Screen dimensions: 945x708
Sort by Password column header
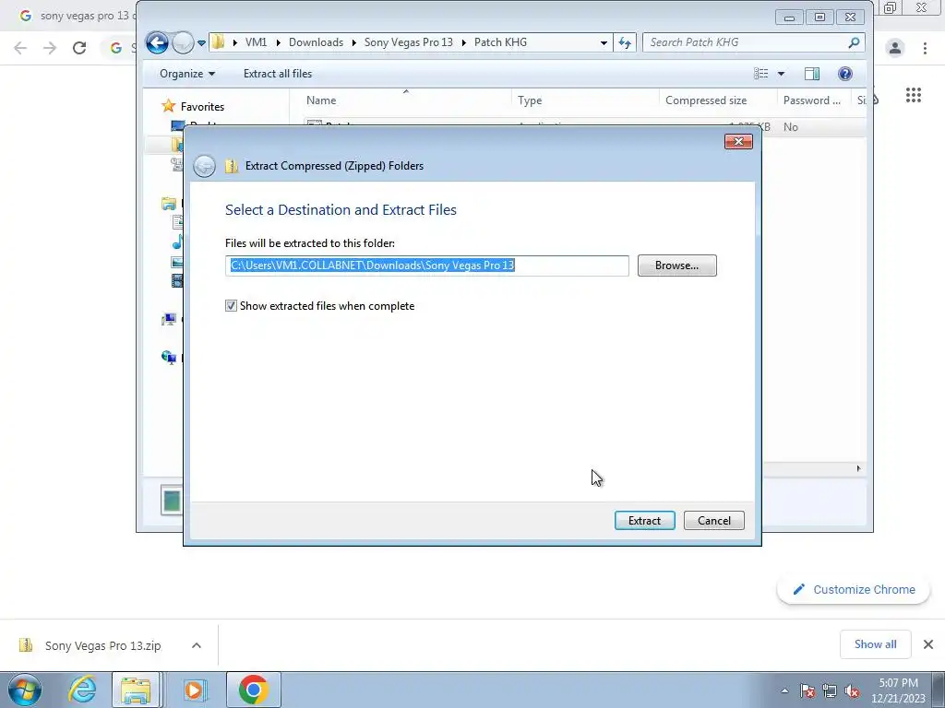tap(813, 100)
